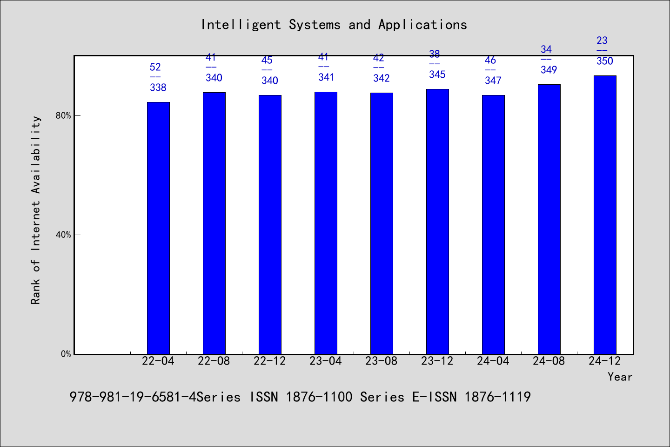Viewport: 670px width, 447px height.
Task: Click the data label '347'
Action: (493, 81)
